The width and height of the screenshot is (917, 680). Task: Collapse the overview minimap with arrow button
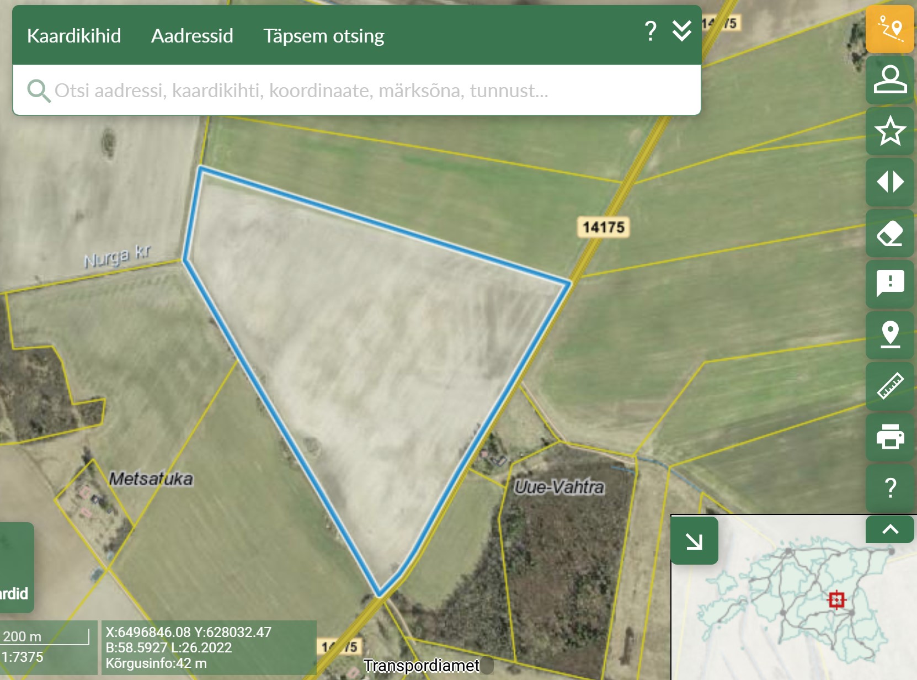tap(694, 541)
